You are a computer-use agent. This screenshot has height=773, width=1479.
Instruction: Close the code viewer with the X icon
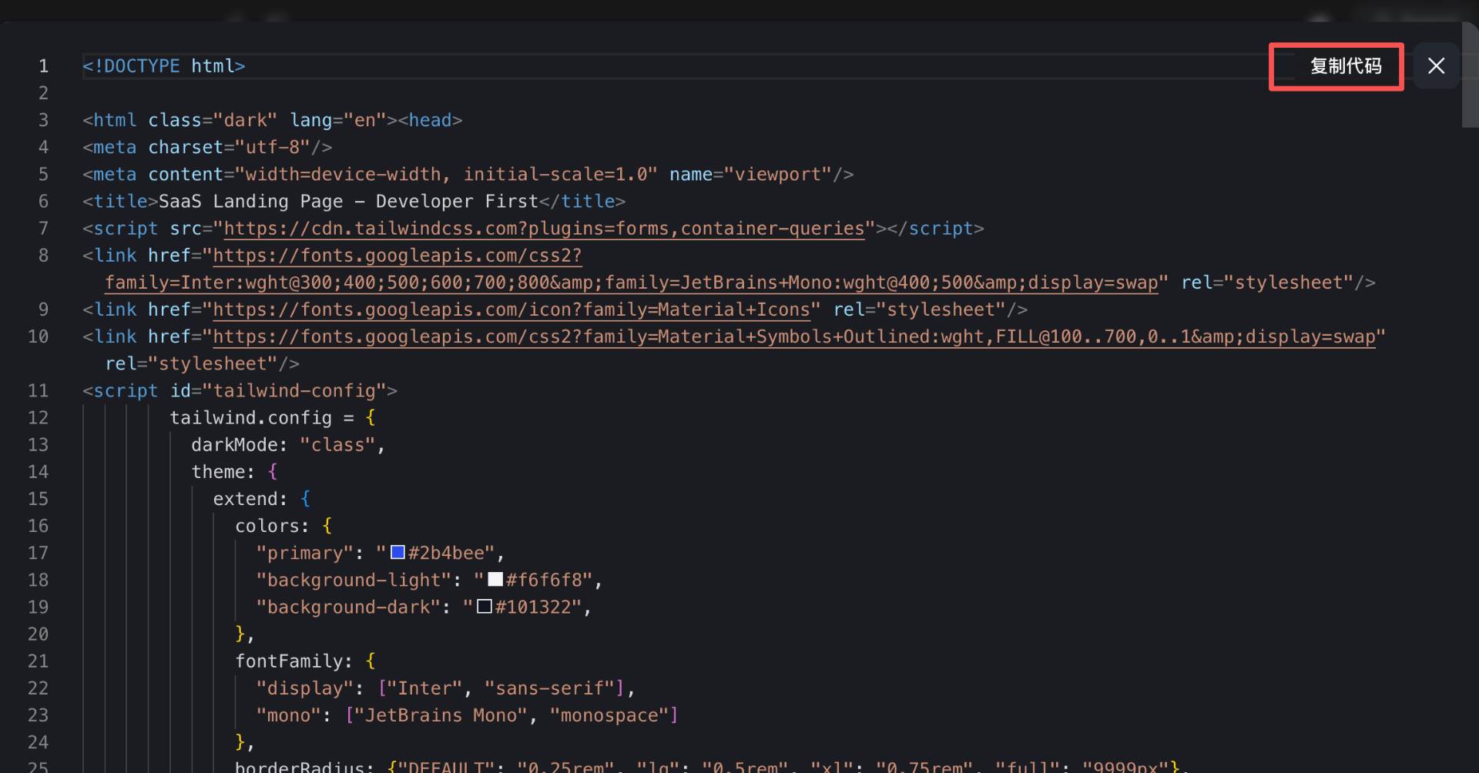click(x=1436, y=66)
